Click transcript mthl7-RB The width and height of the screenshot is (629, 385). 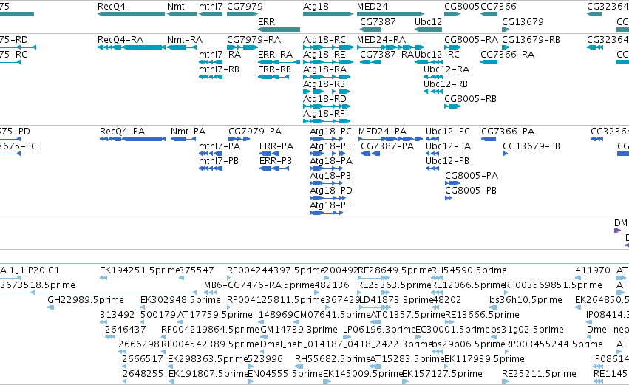coord(211,77)
